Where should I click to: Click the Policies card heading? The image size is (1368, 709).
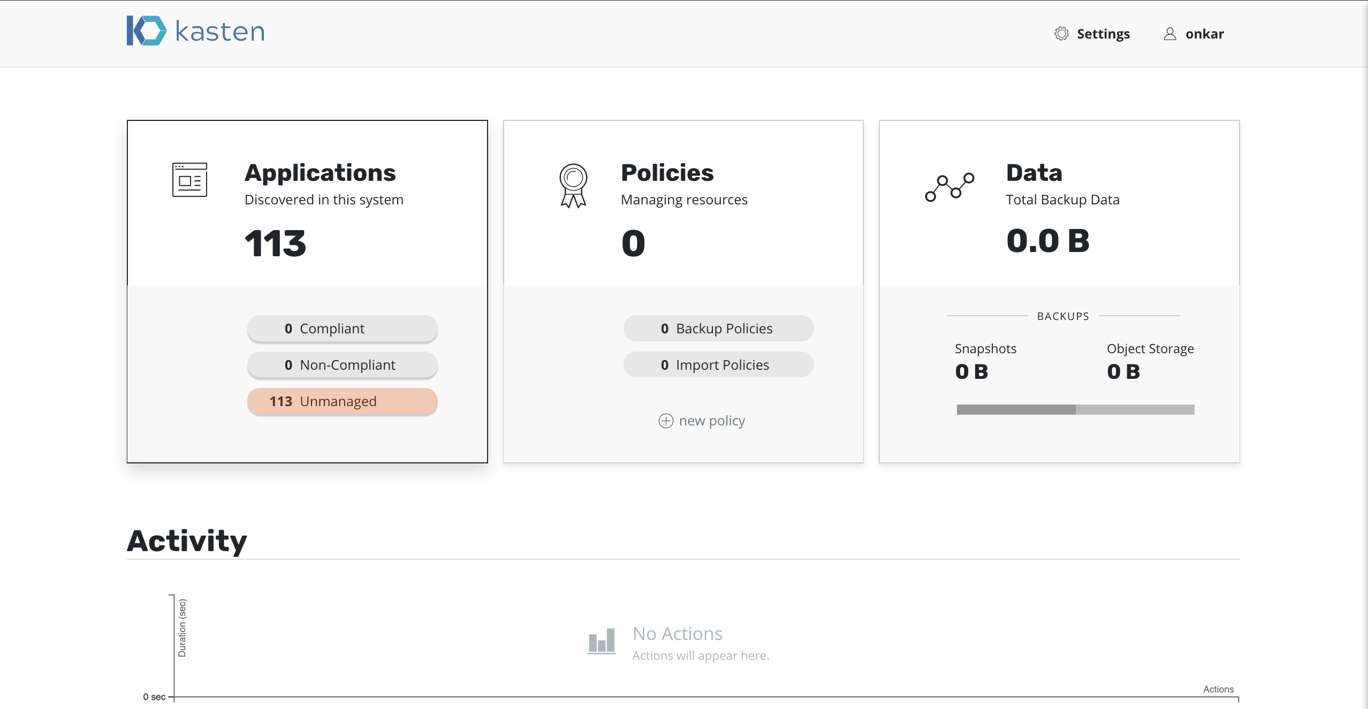coord(667,173)
